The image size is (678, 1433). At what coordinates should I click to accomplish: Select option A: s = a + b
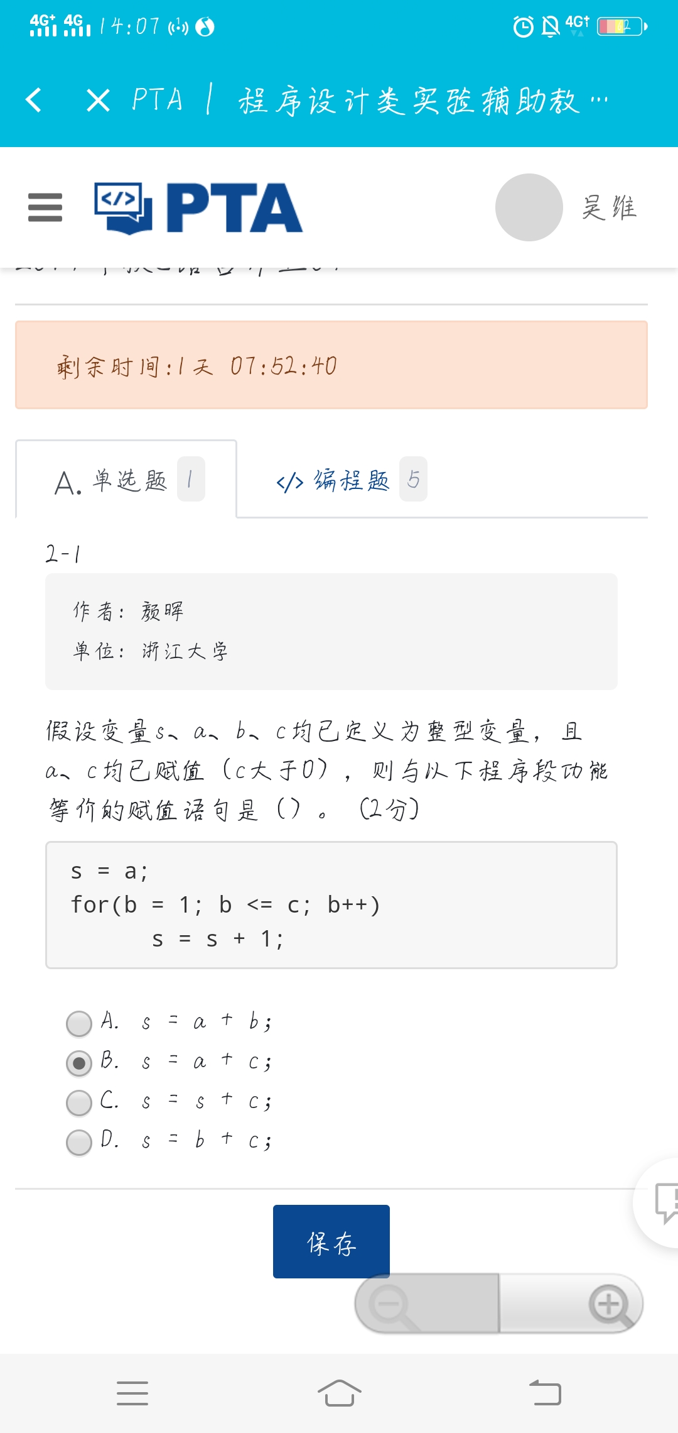[x=79, y=1023]
